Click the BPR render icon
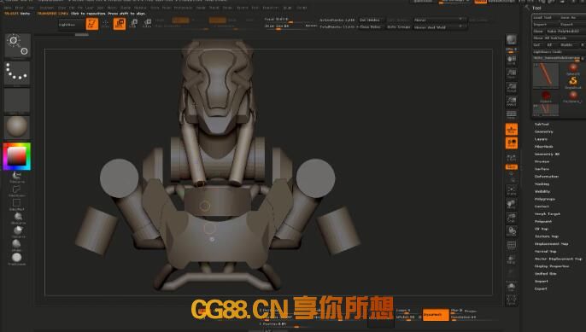This screenshot has width=586, height=332. tap(511, 39)
